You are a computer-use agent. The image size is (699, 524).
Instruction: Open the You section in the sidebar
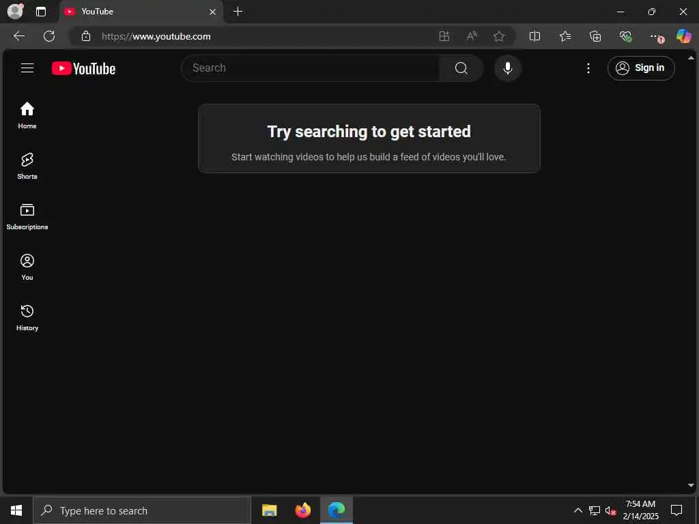pos(27,267)
